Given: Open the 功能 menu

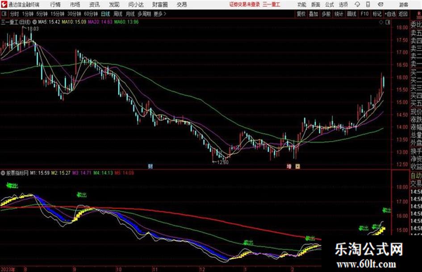Looking at the screenshot, I should pos(302,4).
